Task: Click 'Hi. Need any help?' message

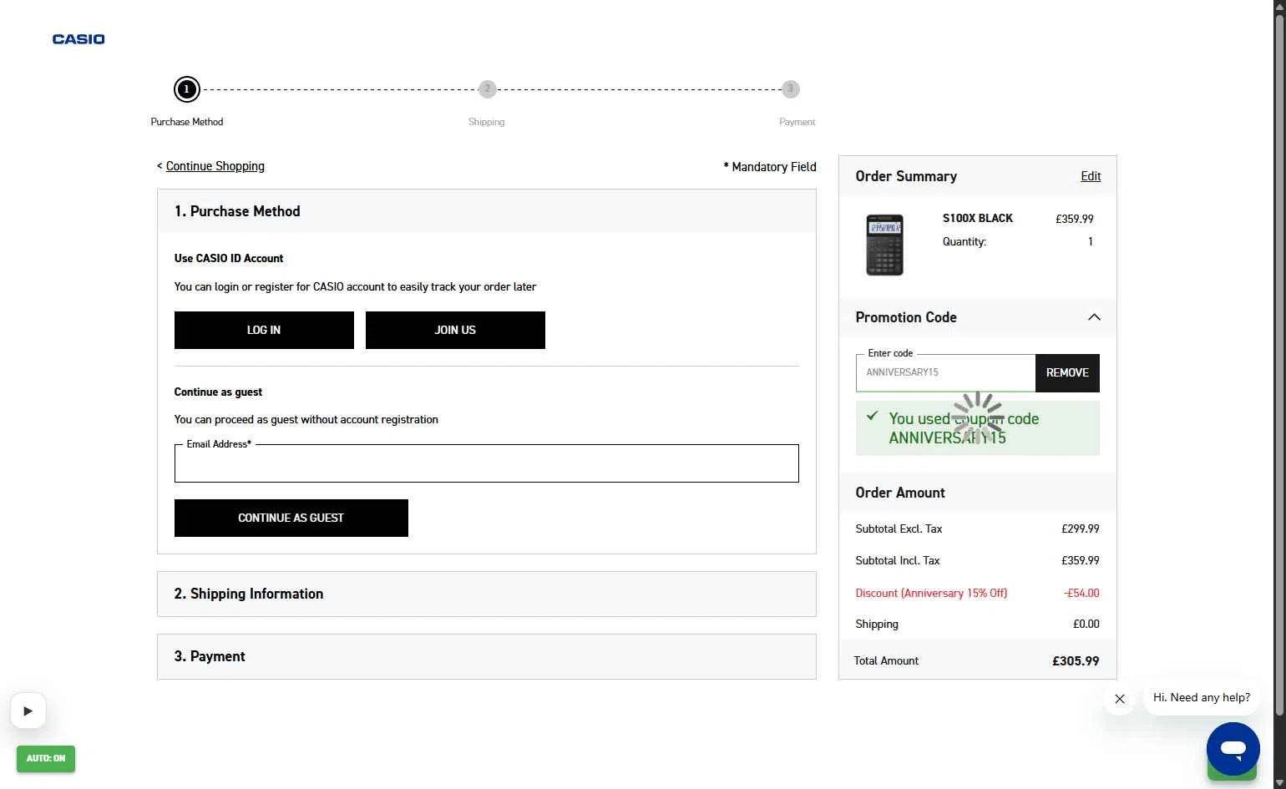Action: [1202, 698]
